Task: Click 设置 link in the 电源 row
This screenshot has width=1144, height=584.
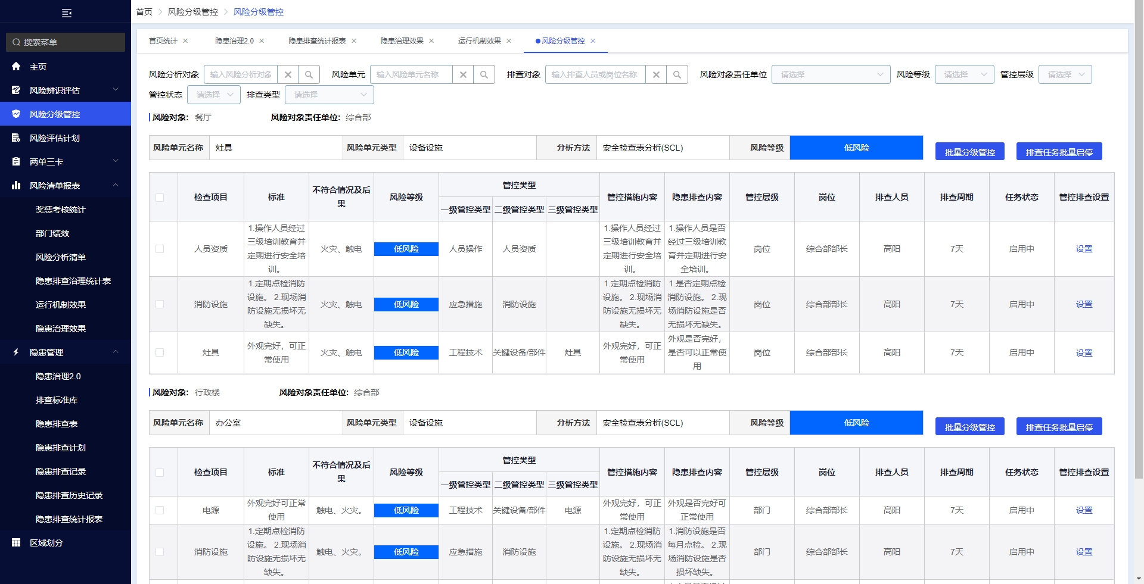Action: [x=1084, y=510]
